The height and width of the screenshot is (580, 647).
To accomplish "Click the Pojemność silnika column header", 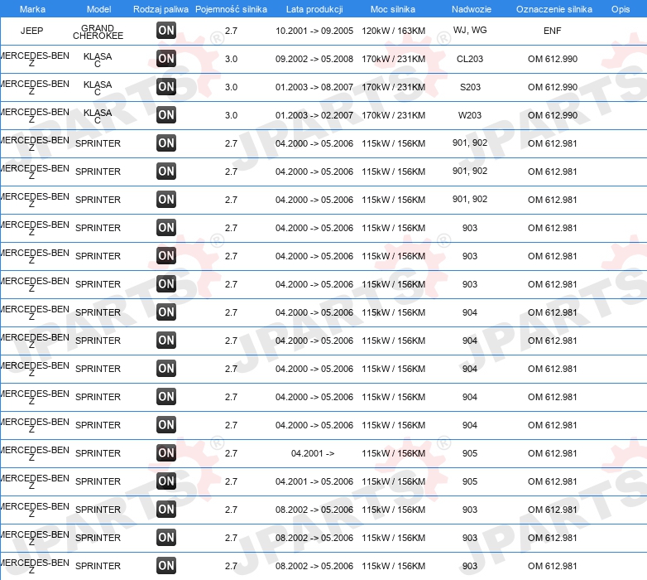I will [x=231, y=9].
